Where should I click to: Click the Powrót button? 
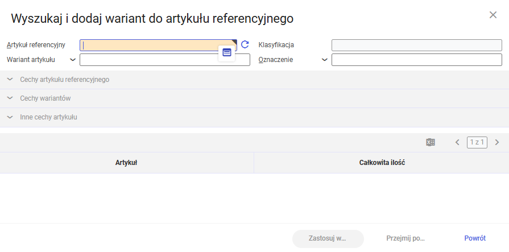click(475, 238)
